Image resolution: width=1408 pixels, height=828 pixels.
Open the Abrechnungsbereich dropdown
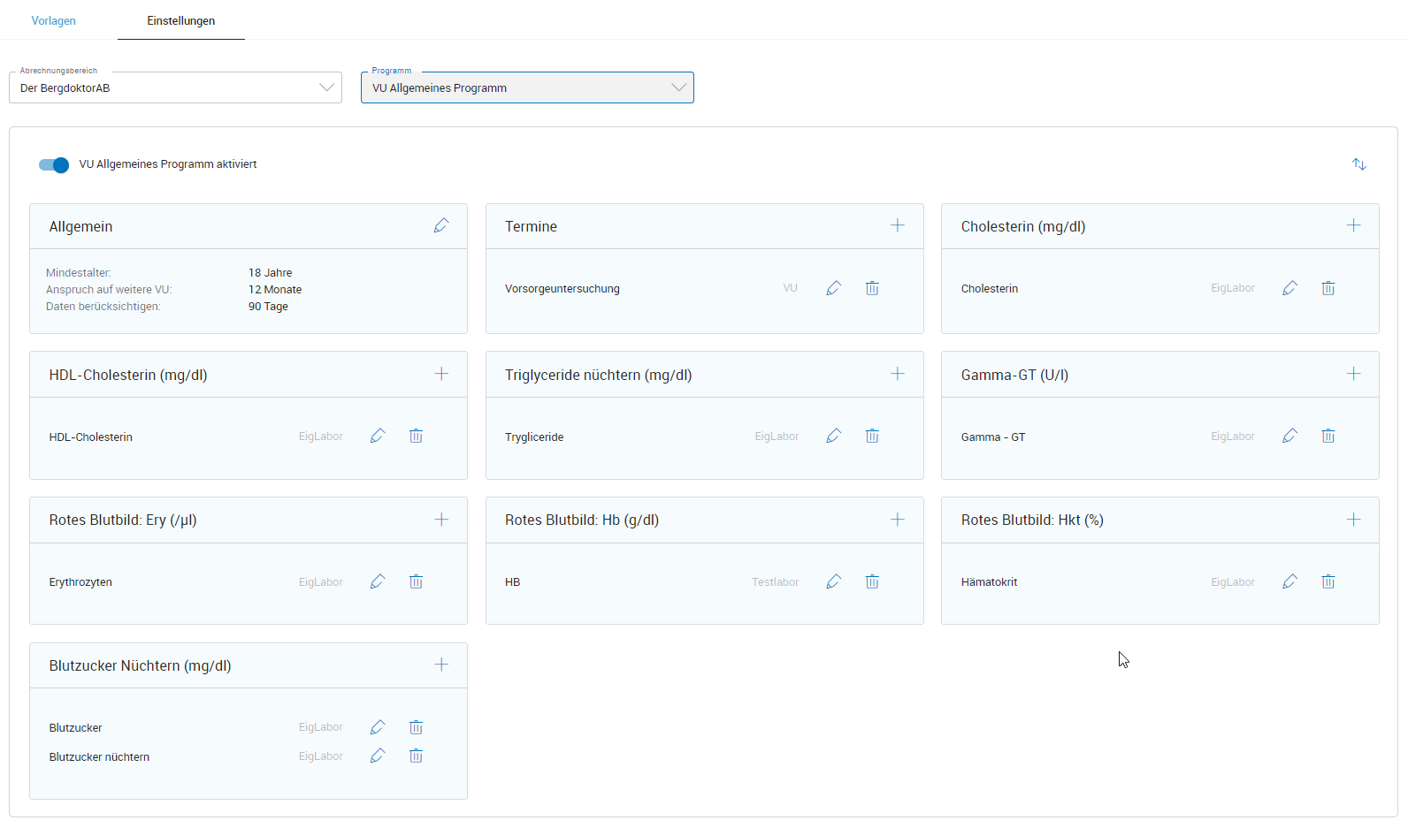175,87
